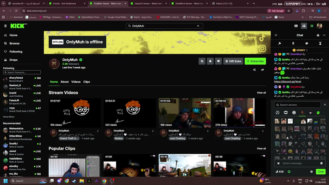Open the user profile avatar menu
The image size is (329, 185).
coord(319,26)
